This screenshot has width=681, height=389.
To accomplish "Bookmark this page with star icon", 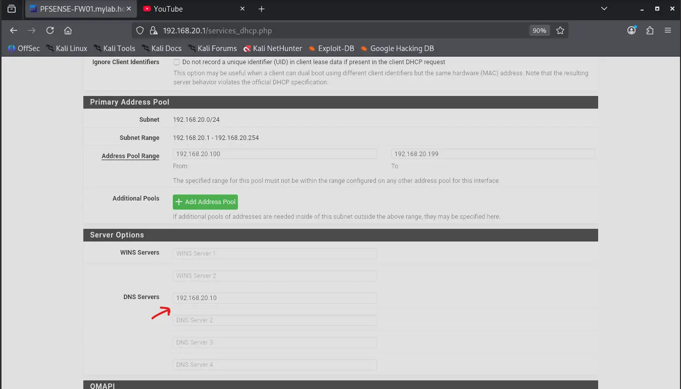I will [560, 30].
